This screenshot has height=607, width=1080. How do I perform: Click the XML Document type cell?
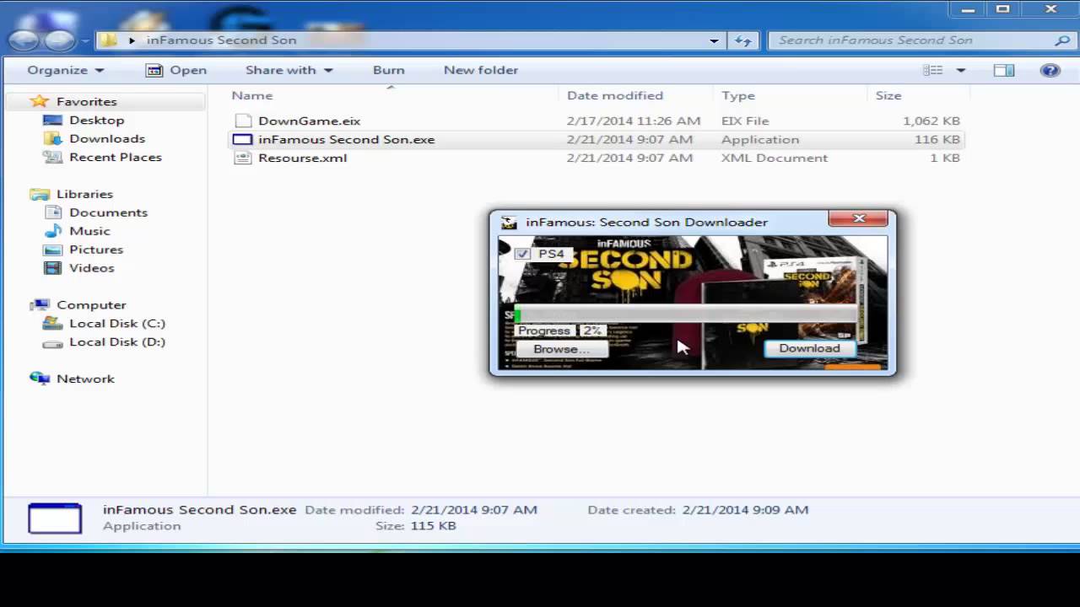coord(775,158)
